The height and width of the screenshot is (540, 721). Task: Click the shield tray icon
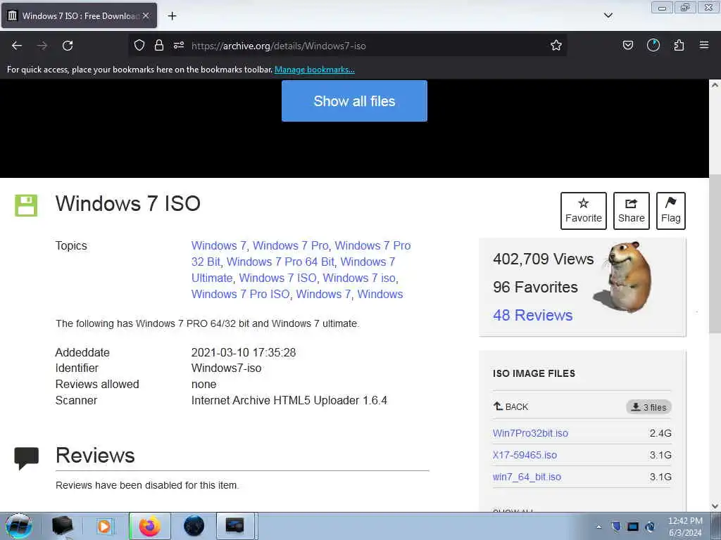pyautogui.click(x=616, y=527)
